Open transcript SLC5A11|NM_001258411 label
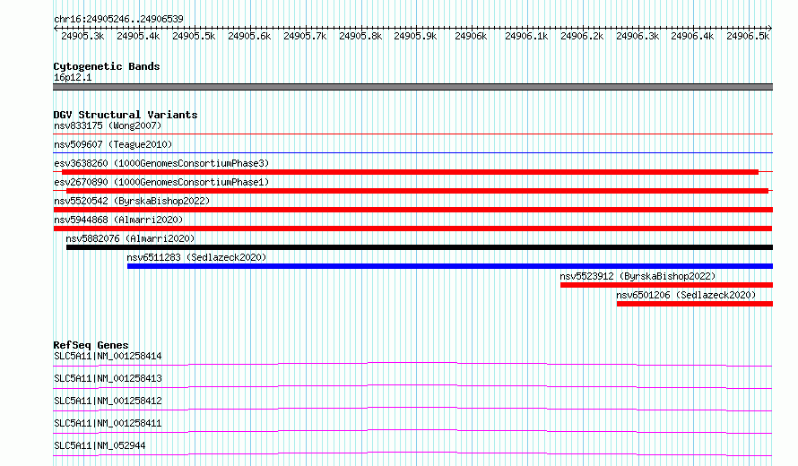Screen dimensions: 798x466 tap(108, 423)
